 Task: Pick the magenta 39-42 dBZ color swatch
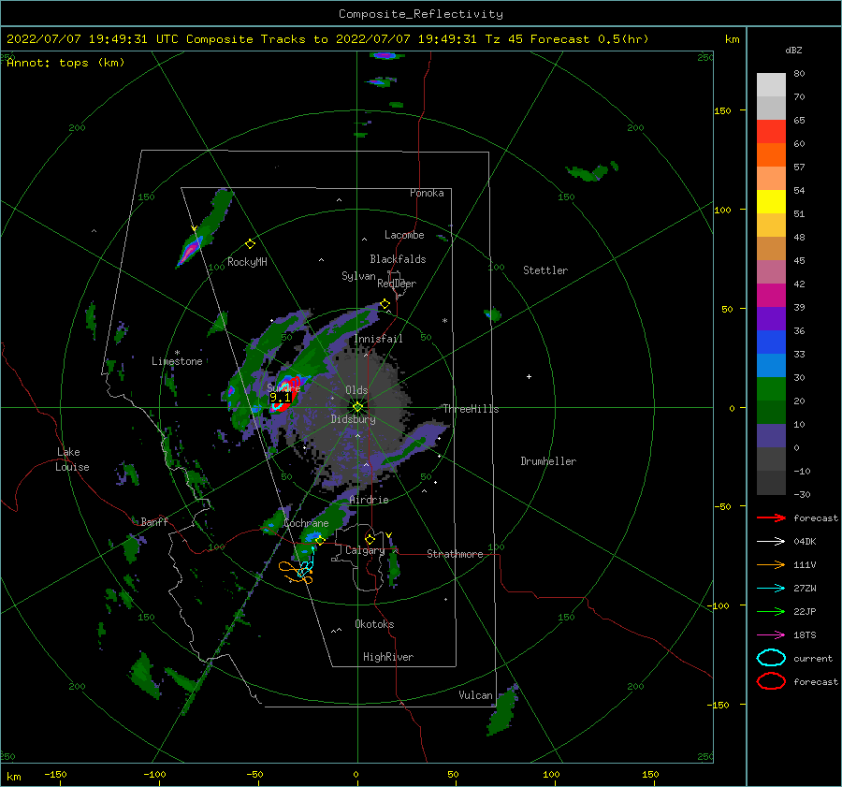click(771, 296)
